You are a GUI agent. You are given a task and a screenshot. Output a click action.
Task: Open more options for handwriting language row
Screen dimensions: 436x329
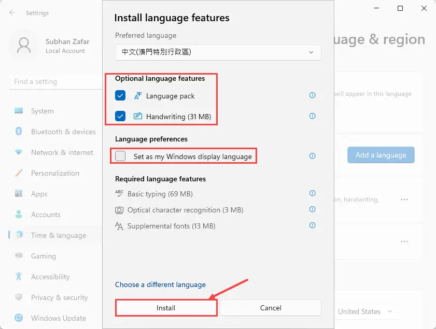[404, 199]
